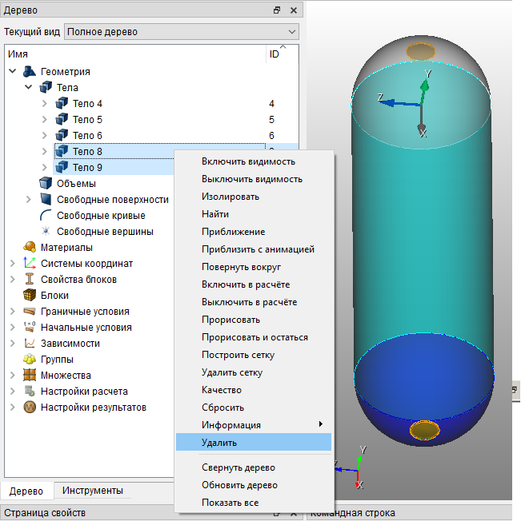Click the Настройки результатов icon
The height and width of the screenshot is (521, 521).
point(30,407)
